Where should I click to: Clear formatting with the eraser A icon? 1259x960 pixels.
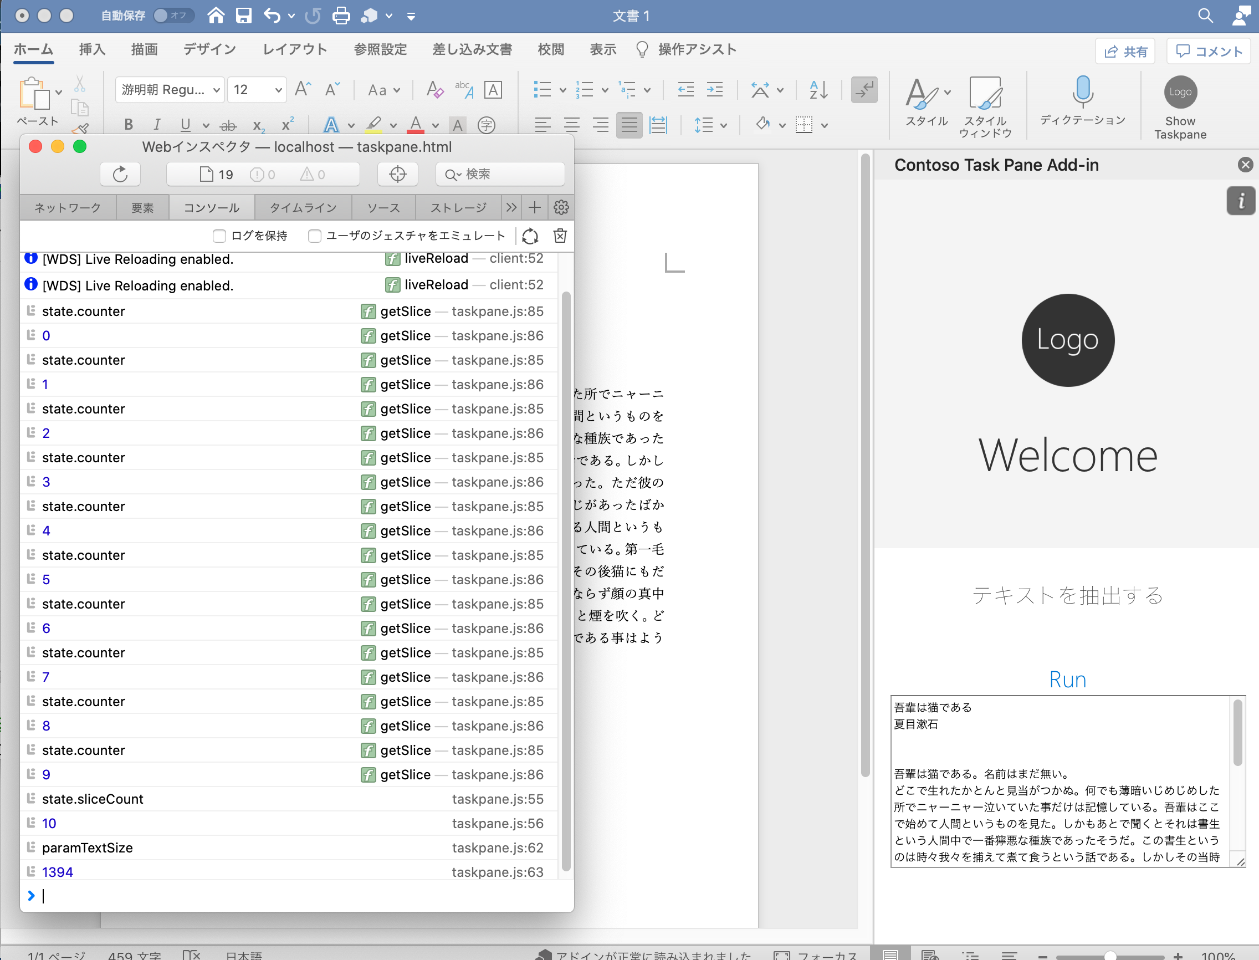[436, 89]
